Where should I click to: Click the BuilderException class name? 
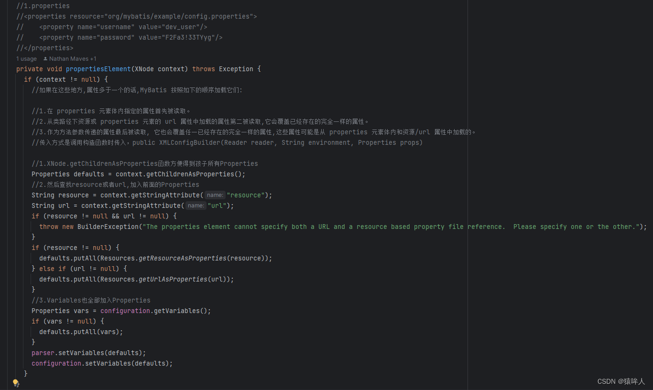click(x=108, y=227)
